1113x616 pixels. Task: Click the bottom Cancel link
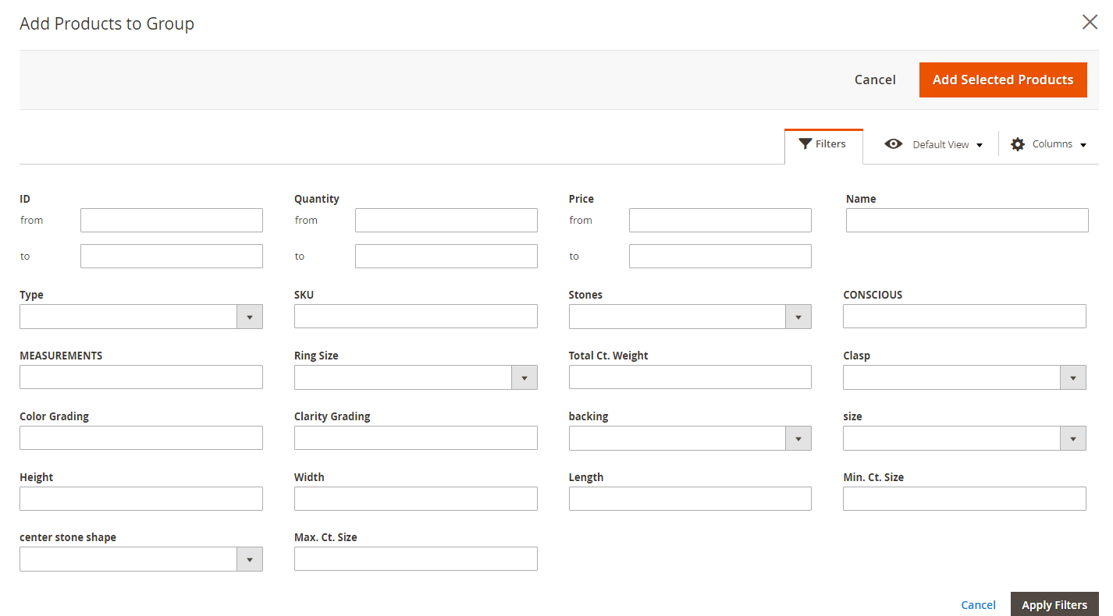tap(978, 605)
